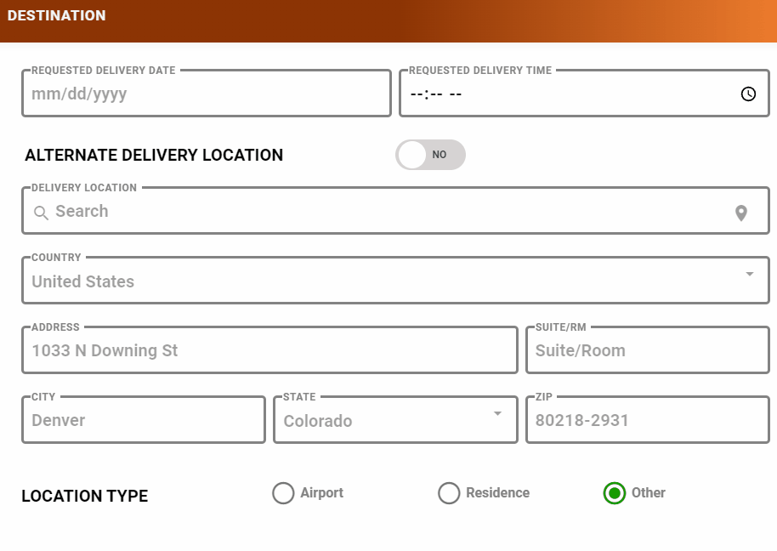Expand the State dropdown showing Colorado
This screenshot has width=777, height=551.
497,414
